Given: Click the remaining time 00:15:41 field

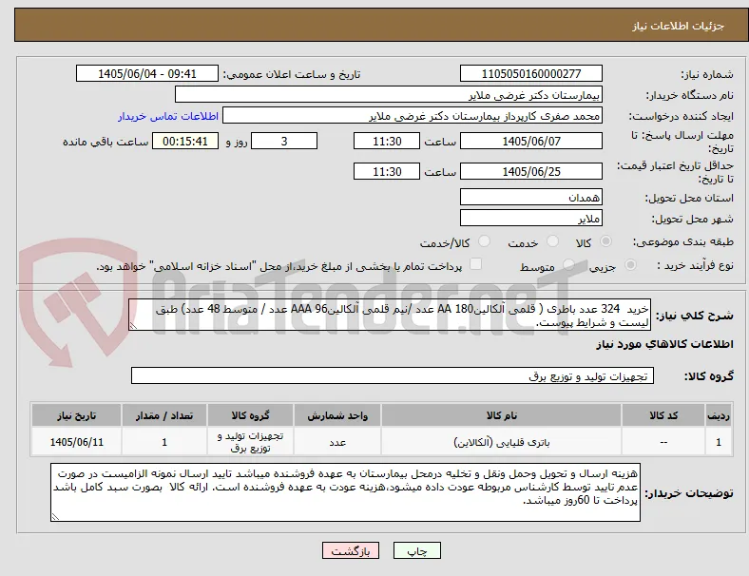Looking at the screenshot, I should click(x=185, y=141).
